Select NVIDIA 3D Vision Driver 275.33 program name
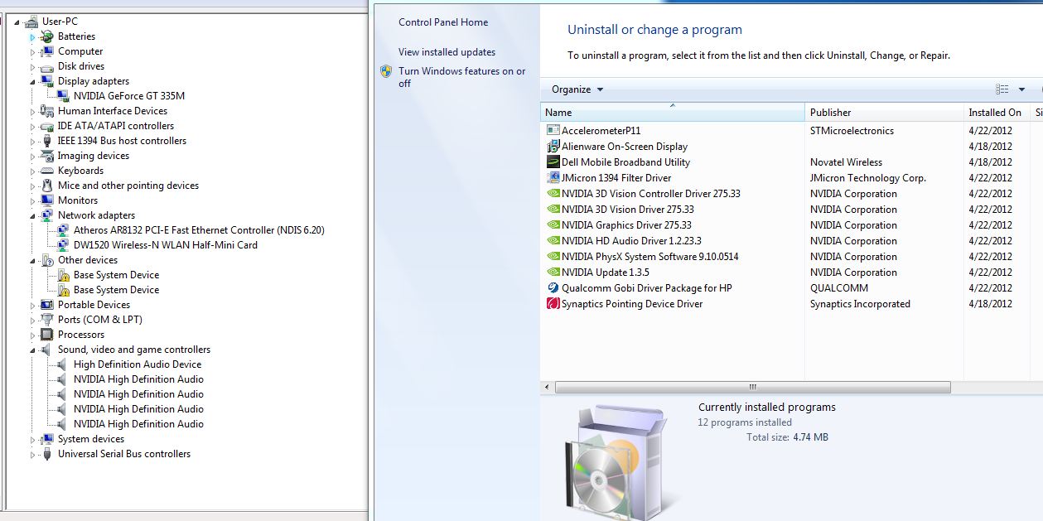This screenshot has height=521, width=1043. (628, 210)
